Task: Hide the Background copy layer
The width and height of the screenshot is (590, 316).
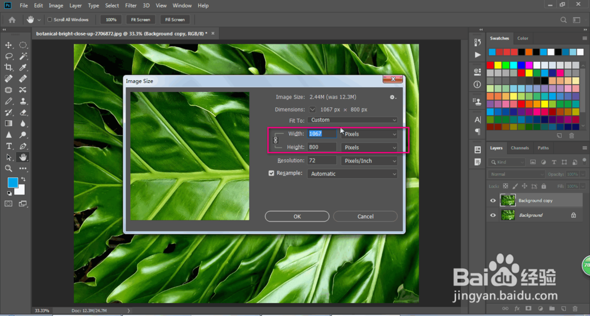Action: (x=493, y=200)
